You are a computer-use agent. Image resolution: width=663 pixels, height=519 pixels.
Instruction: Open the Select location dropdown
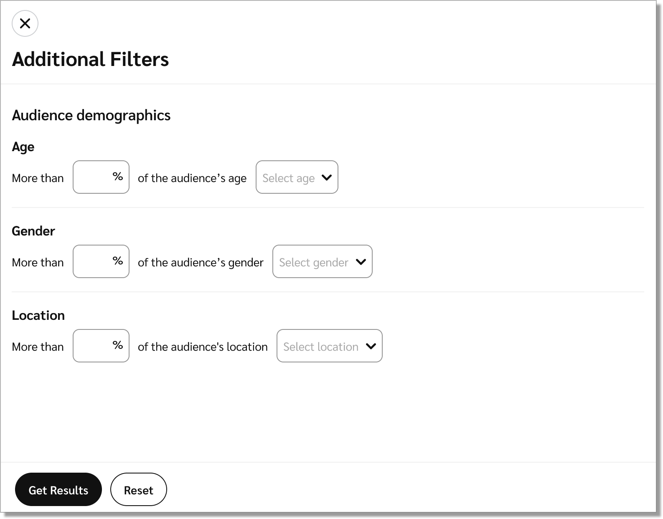click(320, 347)
